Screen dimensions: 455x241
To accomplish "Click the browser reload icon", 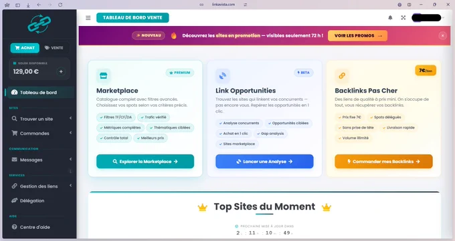I will click(x=60, y=5).
